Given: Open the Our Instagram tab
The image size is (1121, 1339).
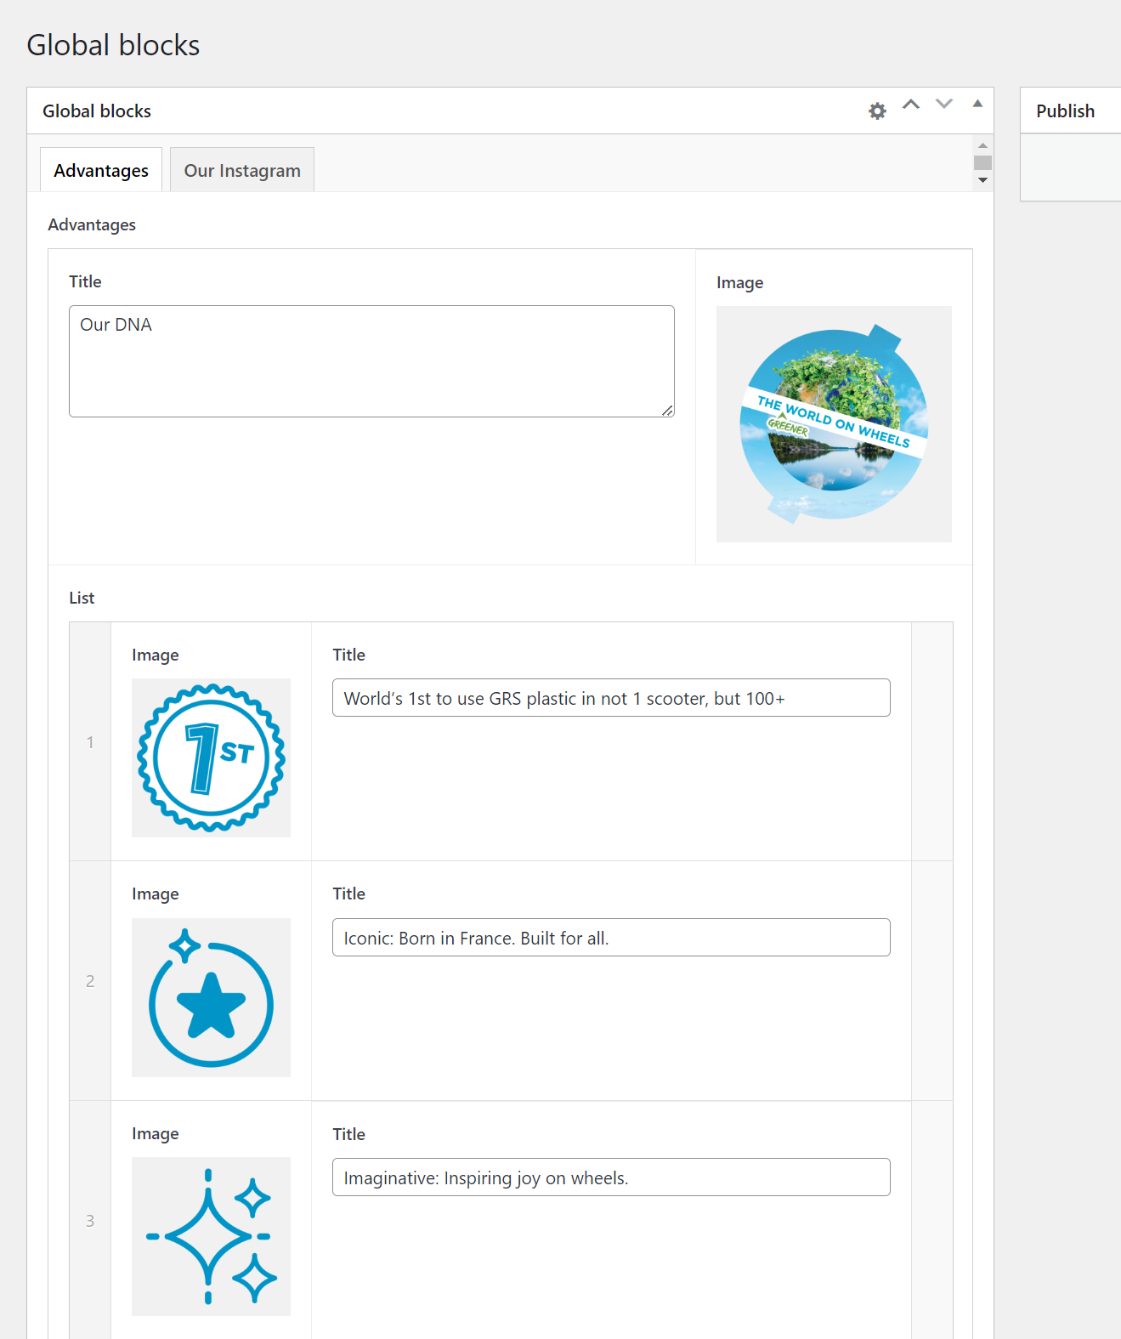Looking at the screenshot, I should point(242,170).
